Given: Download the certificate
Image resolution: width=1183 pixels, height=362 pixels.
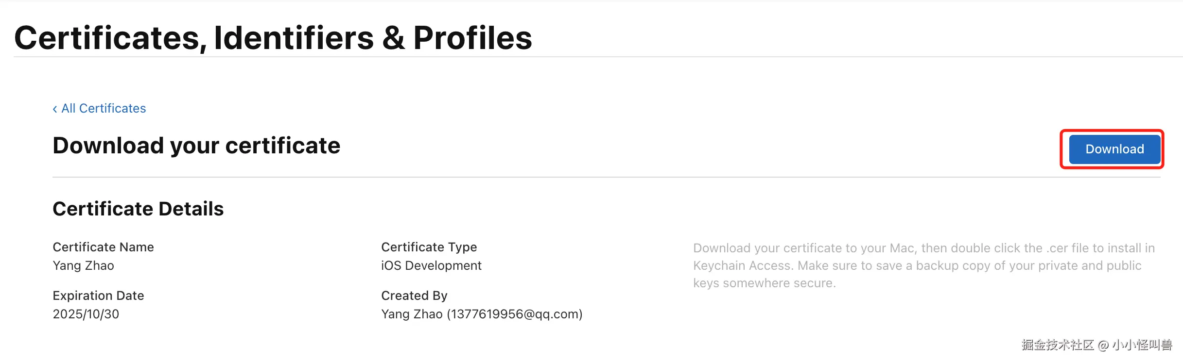Looking at the screenshot, I should pyautogui.click(x=1114, y=149).
